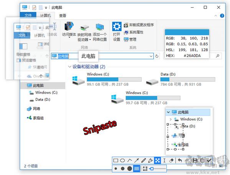
Task: Copy the snip to clipboard
Action: click(x=202, y=160)
